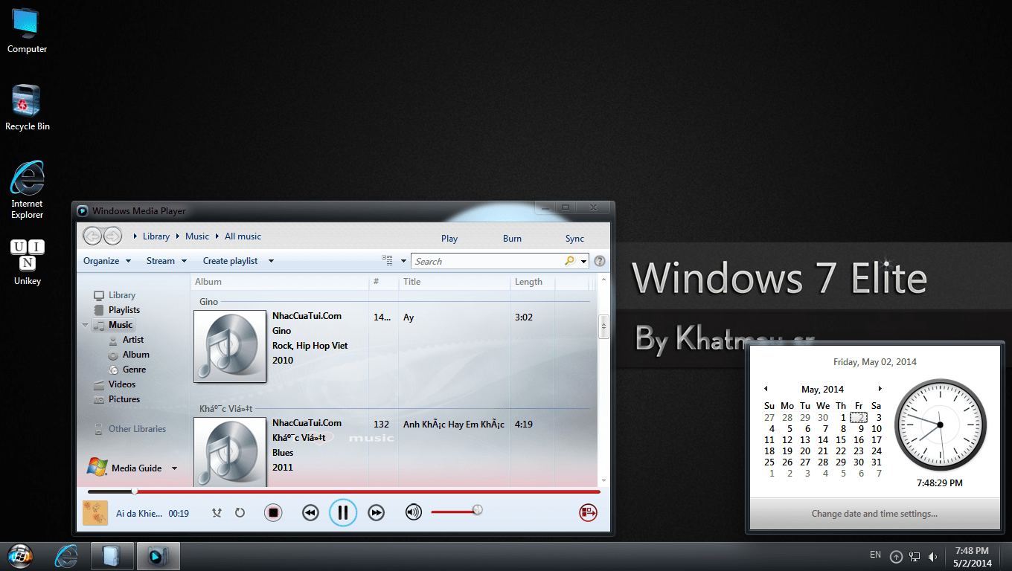Open the Windows Start menu
Viewport: 1012px width, 571px height.
pyautogui.click(x=20, y=556)
